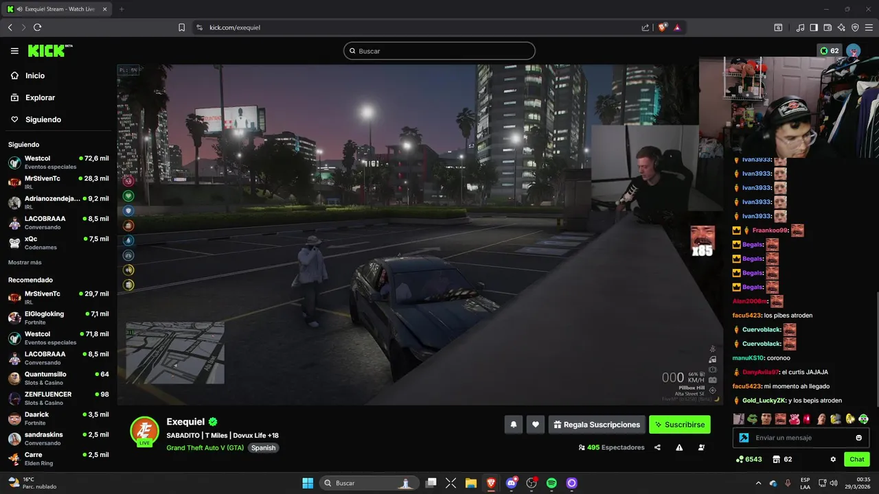Open Adrianozendeja channel in sidebar
The width and height of the screenshot is (879, 494).
tap(58, 202)
